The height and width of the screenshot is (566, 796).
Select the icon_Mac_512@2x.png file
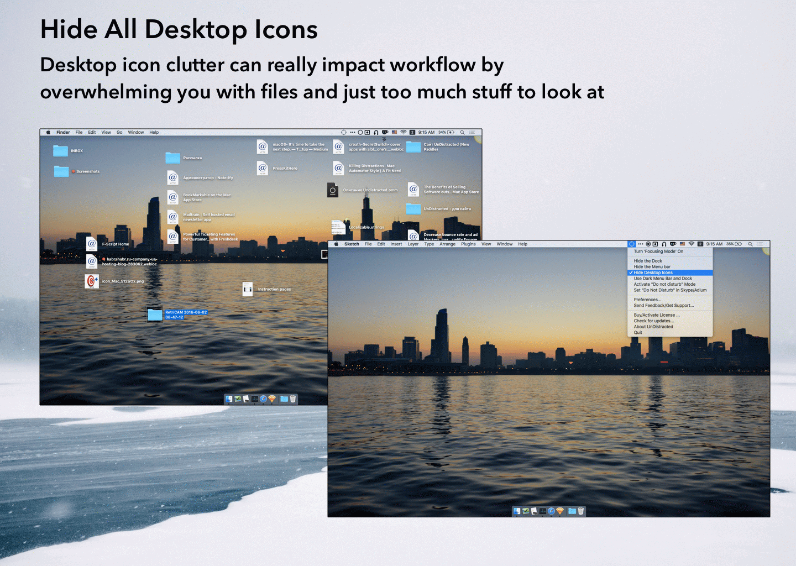pyautogui.click(x=92, y=281)
